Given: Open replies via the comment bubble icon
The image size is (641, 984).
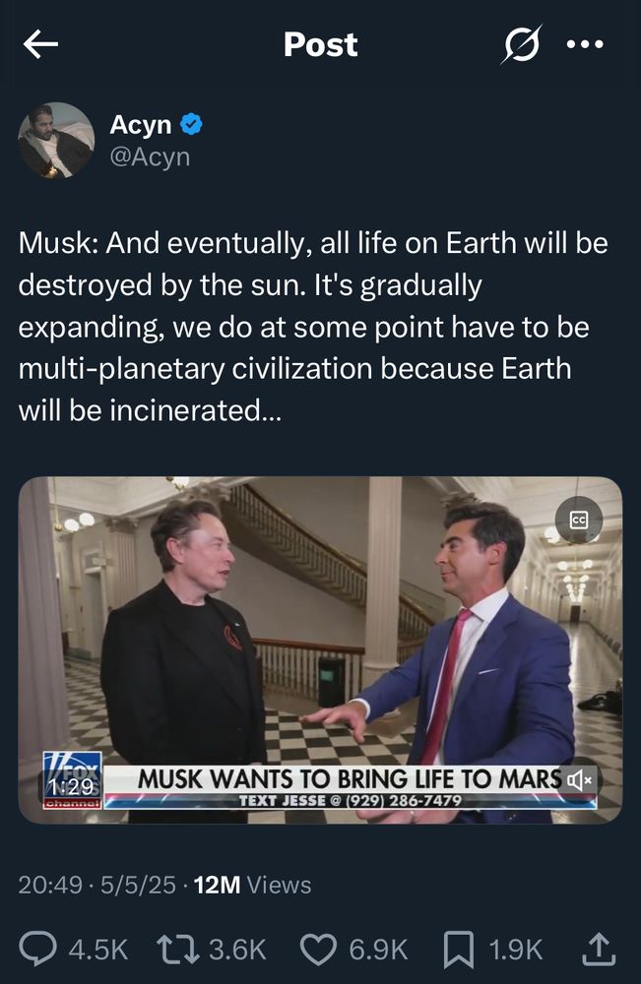Looking at the screenshot, I should 37,949.
